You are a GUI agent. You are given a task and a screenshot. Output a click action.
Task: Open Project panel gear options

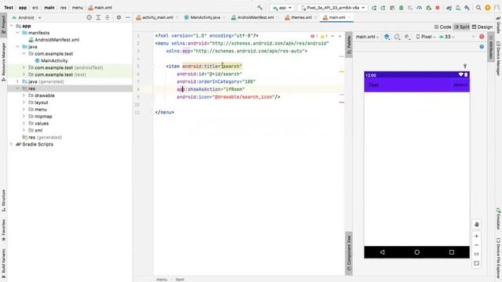coord(118,17)
